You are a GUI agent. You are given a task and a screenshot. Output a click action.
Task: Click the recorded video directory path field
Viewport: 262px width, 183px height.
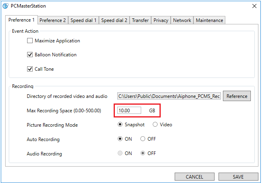coord(169,96)
